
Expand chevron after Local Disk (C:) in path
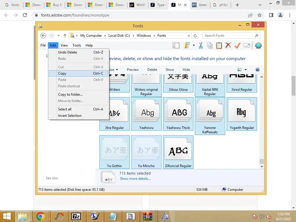click(x=134, y=36)
